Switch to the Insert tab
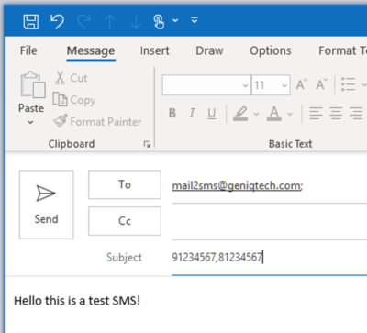 pyautogui.click(x=154, y=50)
